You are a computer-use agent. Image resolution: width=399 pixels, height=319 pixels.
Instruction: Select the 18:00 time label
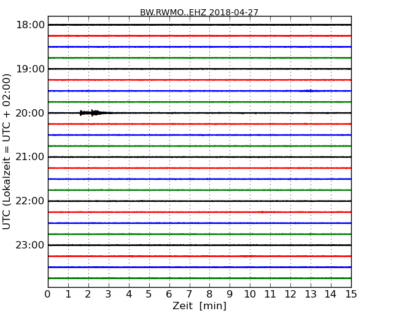pyautogui.click(x=30, y=25)
